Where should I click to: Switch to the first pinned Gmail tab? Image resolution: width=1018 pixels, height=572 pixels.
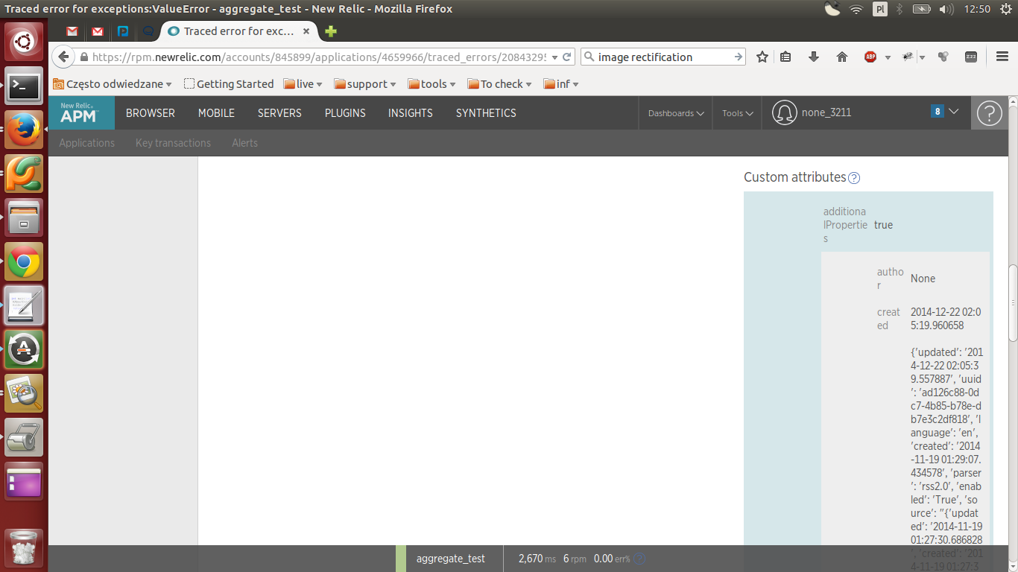click(x=72, y=31)
